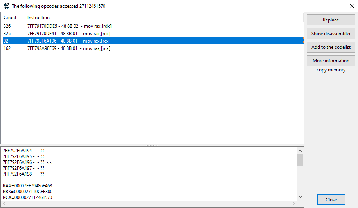Image resolution: width=358 pixels, height=208 pixels.
Task: Click the Instruction column header
Action: tap(38, 18)
